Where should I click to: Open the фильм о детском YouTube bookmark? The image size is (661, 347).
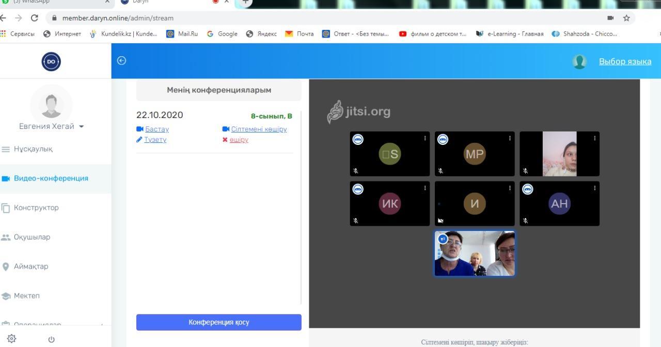(433, 34)
